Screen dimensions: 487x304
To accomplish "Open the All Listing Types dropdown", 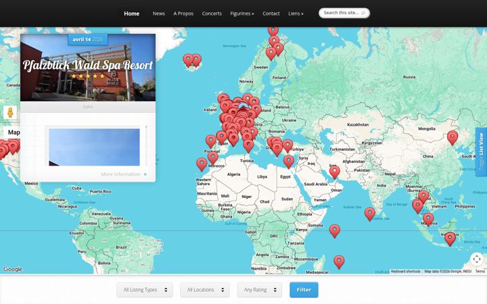I will coord(145,290).
